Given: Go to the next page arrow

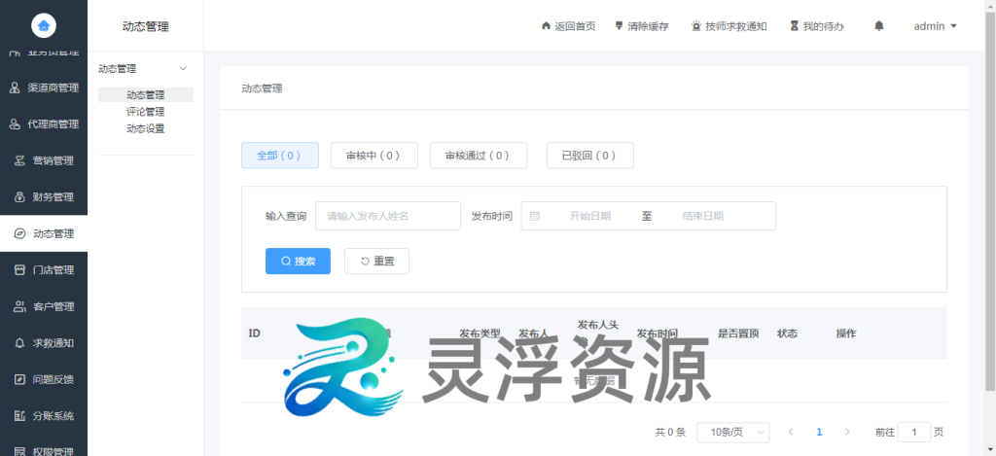Looking at the screenshot, I should pos(847,432).
